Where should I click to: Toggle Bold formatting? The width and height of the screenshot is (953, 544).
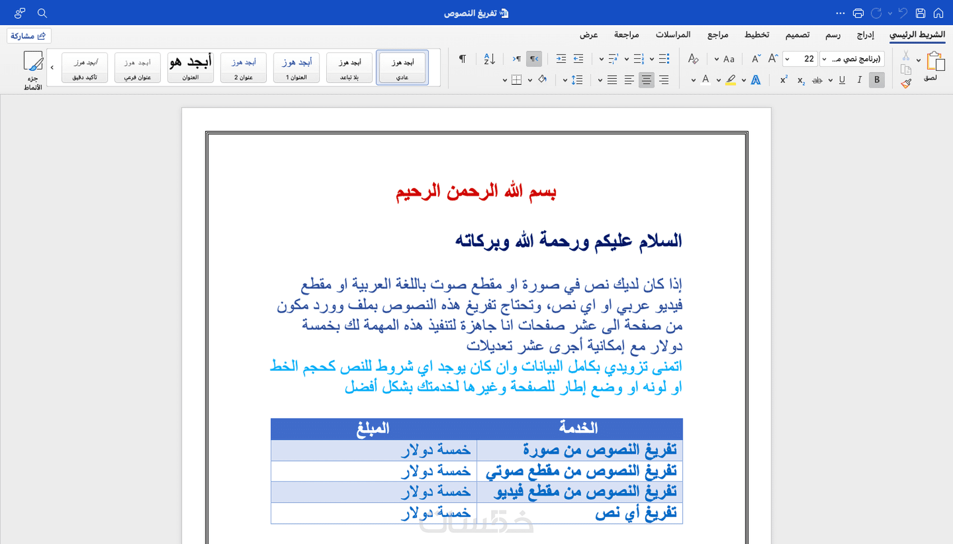pos(877,80)
